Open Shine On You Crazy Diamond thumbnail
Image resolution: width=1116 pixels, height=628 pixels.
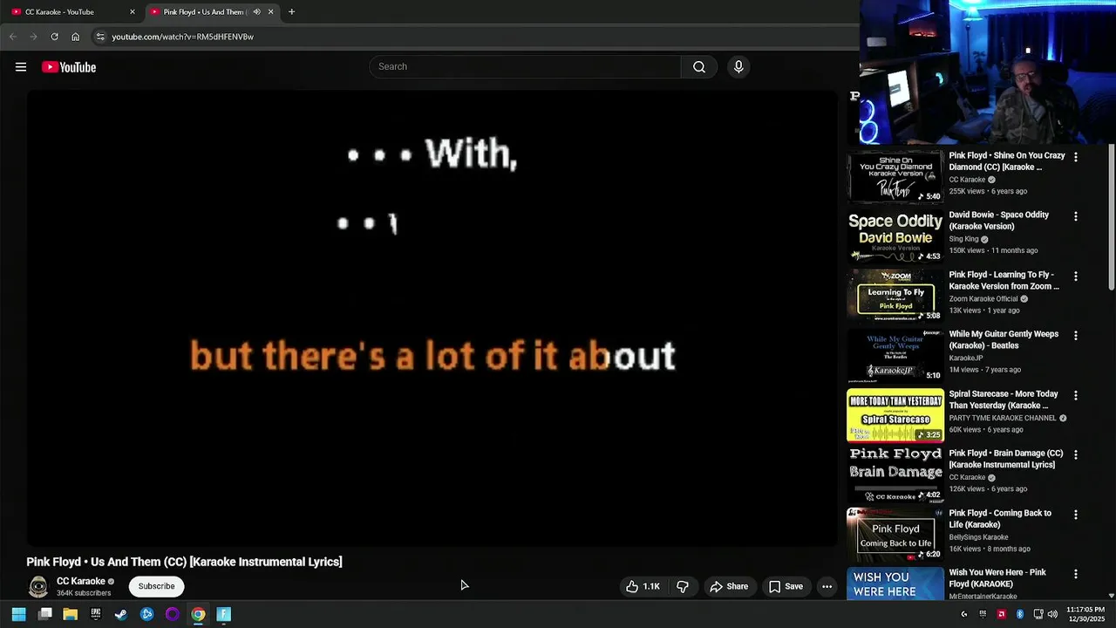[x=895, y=177]
